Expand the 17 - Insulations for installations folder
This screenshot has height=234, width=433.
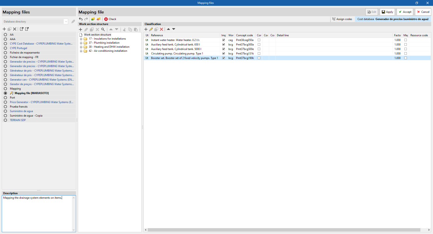(x=81, y=39)
